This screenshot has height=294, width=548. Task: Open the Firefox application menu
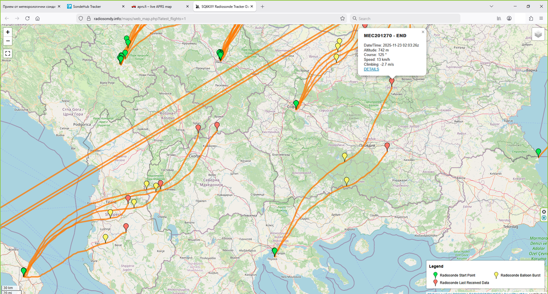point(541,18)
